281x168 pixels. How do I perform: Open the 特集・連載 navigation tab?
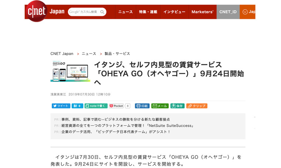[148, 12]
